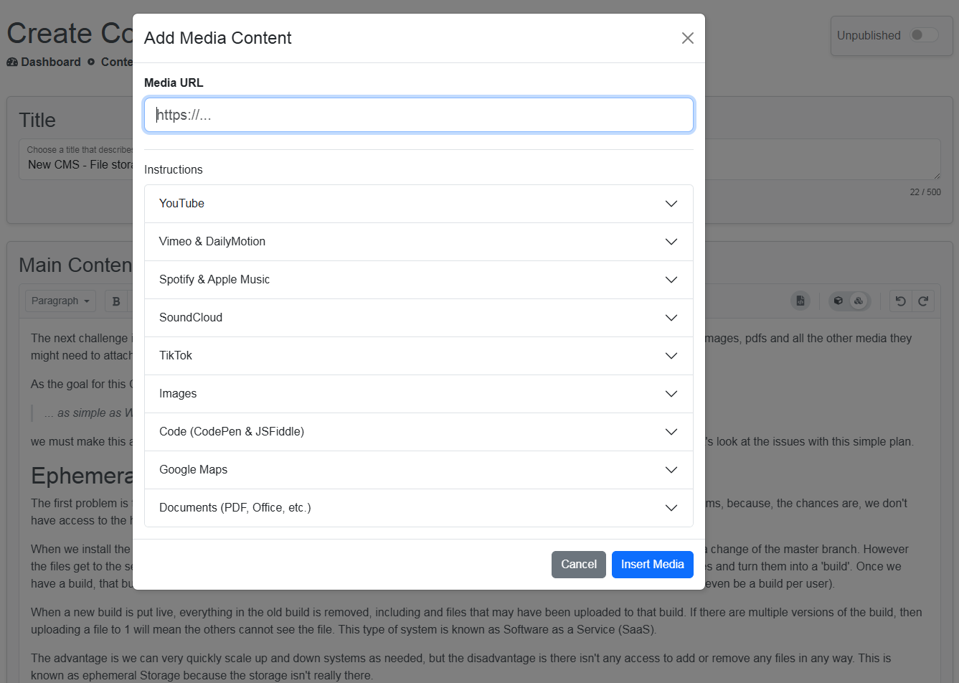
Task: Expand the Documents (PDF, Office, etc.) section
Action: 419,507
